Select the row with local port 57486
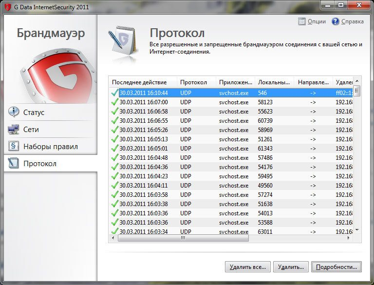Screen dimensions: 374x285 tap(231, 158)
